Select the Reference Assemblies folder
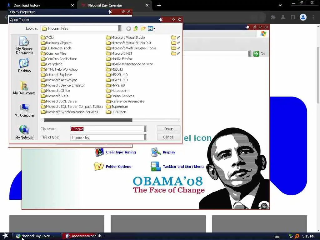The image size is (320, 240). (x=125, y=101)
